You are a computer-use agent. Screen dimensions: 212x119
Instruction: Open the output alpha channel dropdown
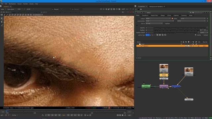pos(158,19)
